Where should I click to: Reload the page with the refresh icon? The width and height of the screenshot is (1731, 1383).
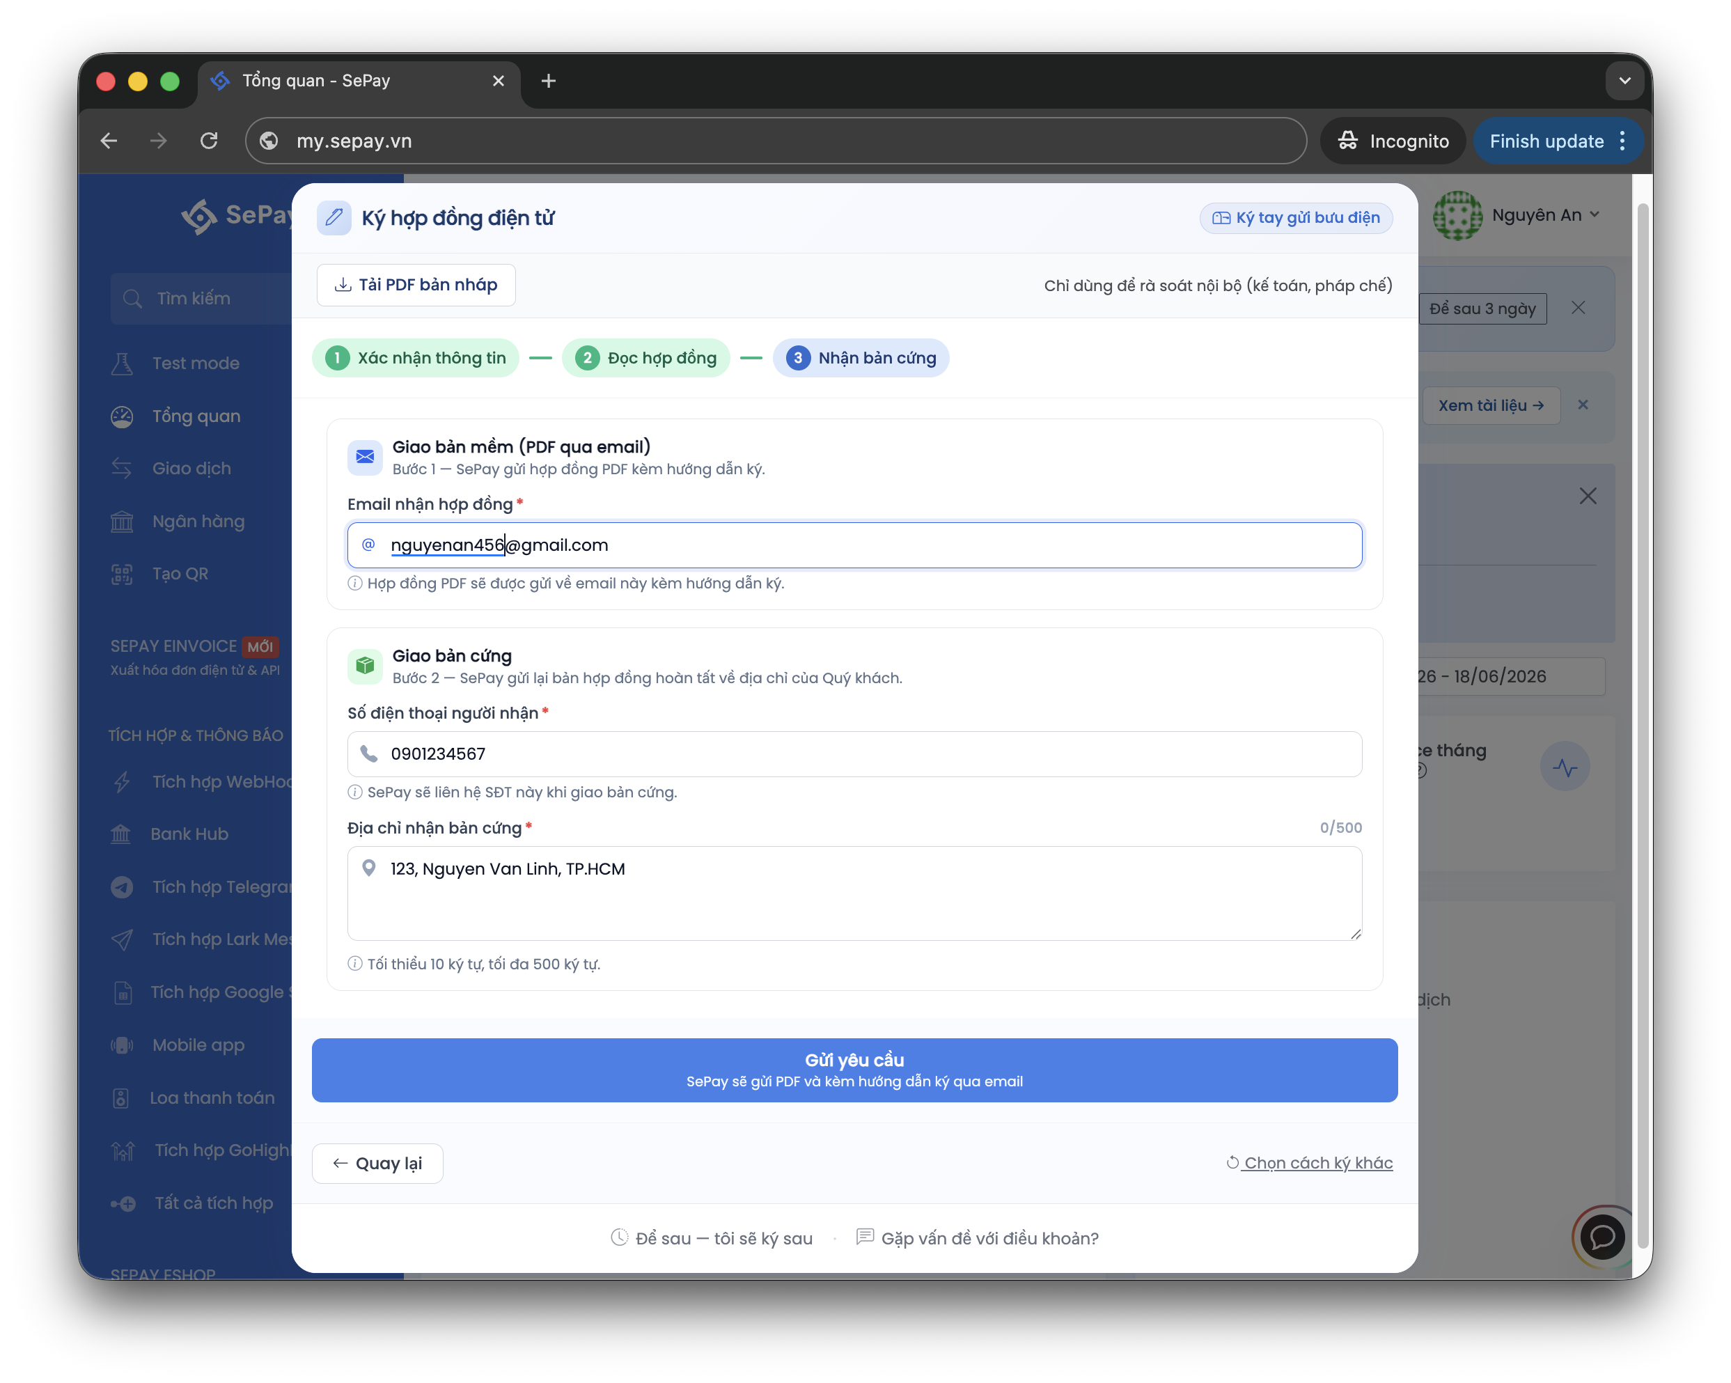(x=209, y=141)
